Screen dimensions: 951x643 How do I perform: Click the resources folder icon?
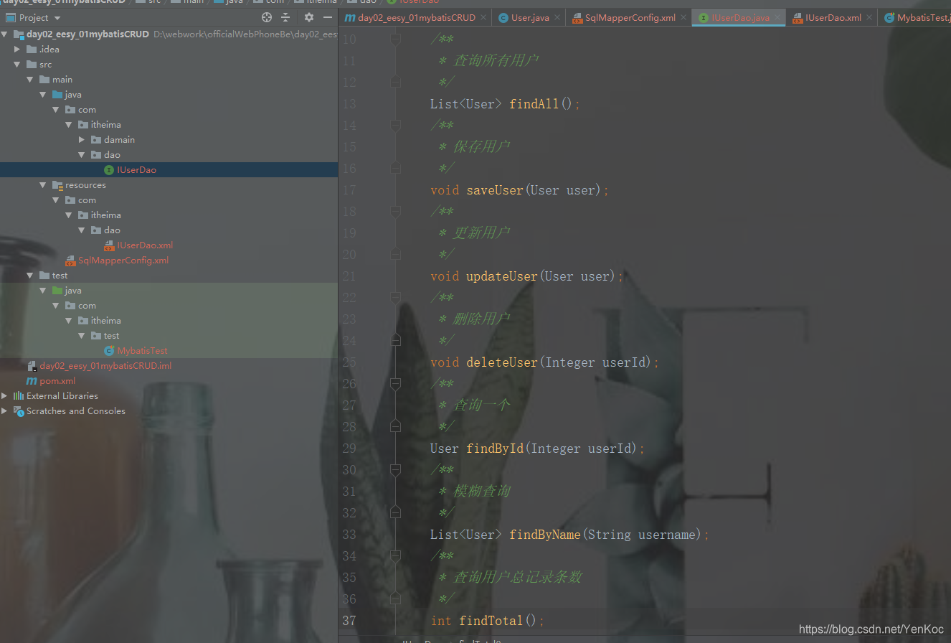[57, 185]
